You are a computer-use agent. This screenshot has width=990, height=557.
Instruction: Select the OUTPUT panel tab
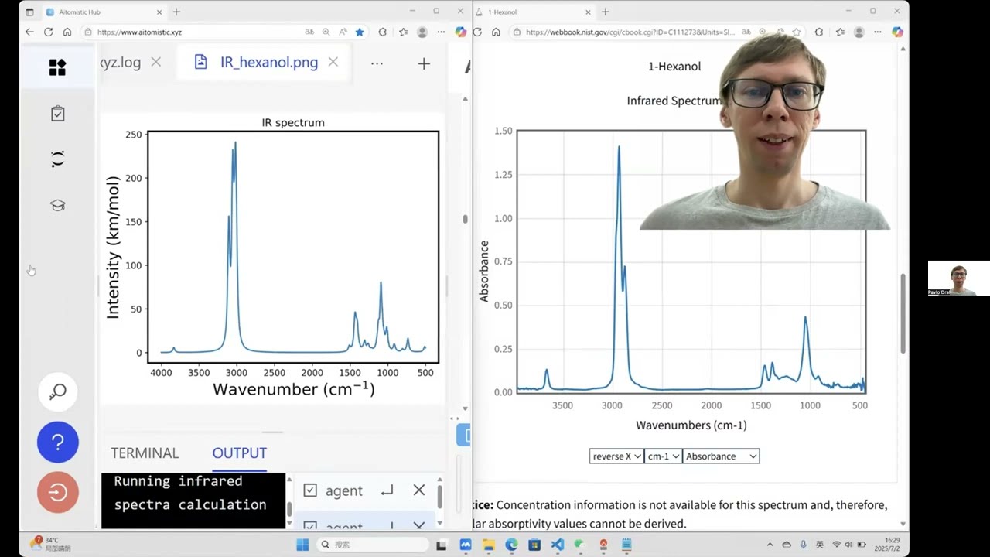coord(239,453)
